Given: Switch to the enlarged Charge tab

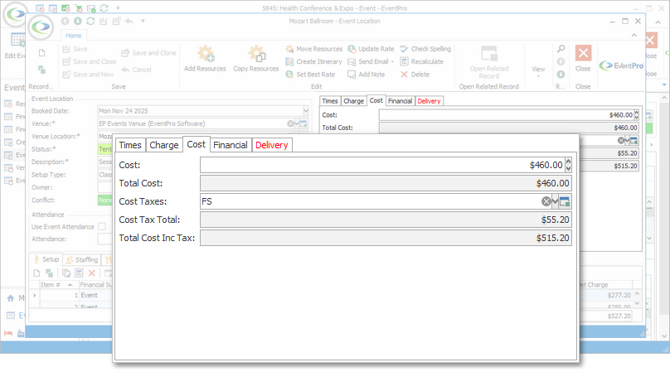Looking at the screenshot, I should 164,145.
